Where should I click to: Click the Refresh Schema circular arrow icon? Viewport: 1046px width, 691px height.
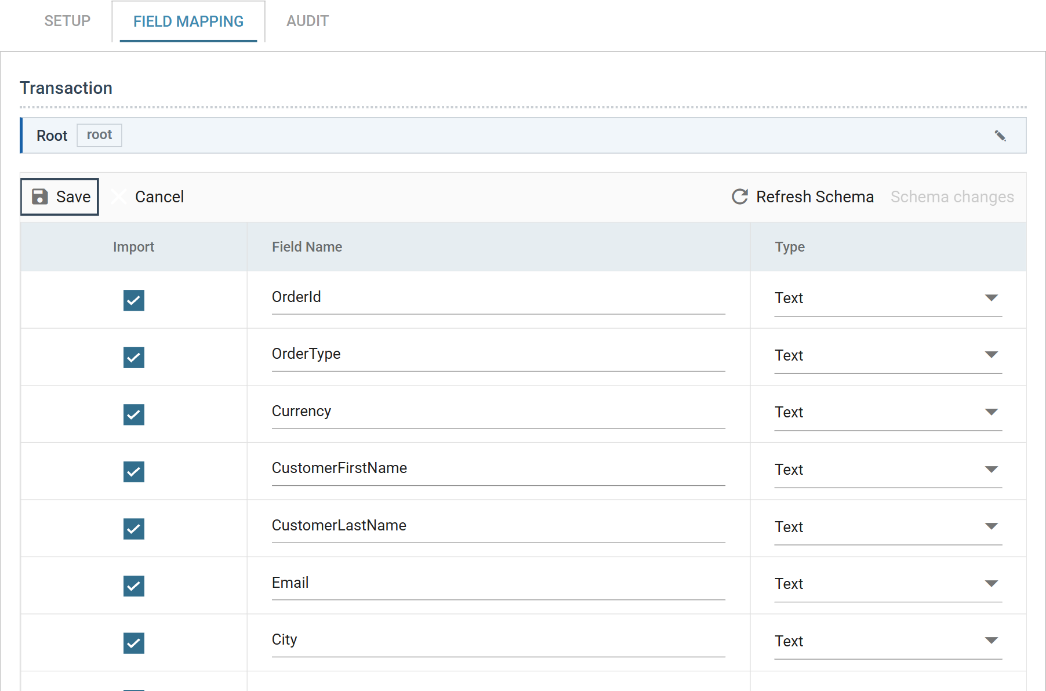click(x=740, y=197)
